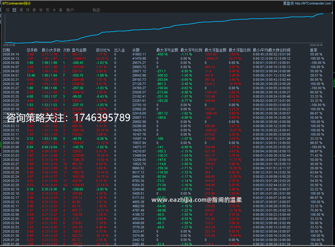This screenshot has height=247, width=335.
Task: Open the 季 quarterly tab
Action: [x=34, y=10]
